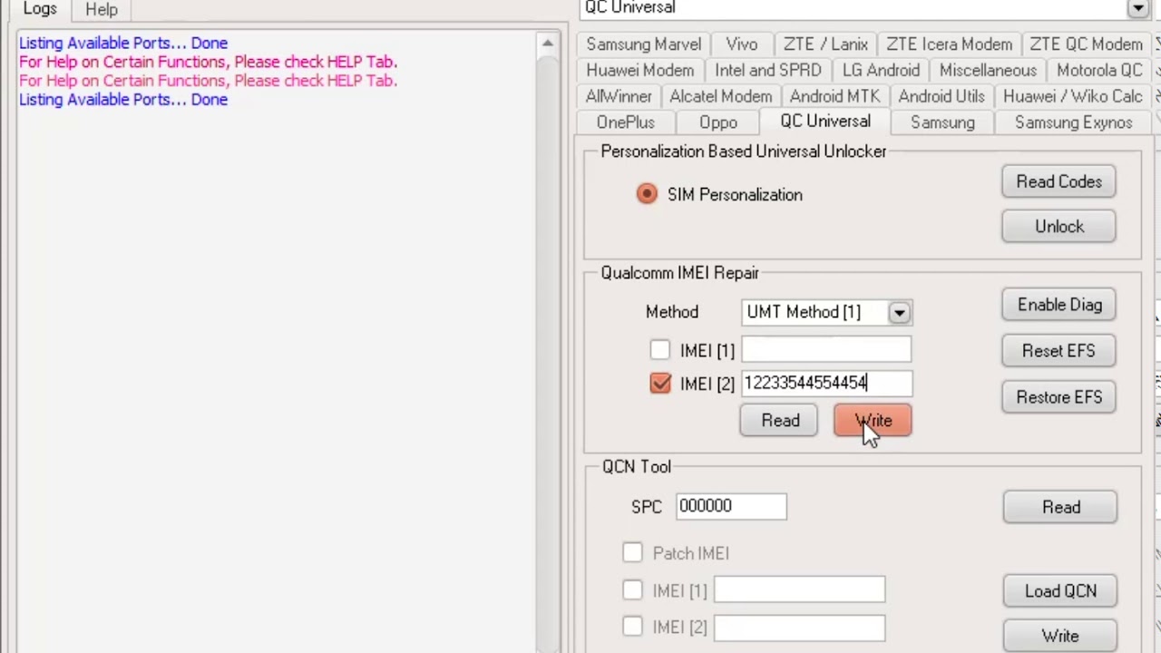The image size is (1161, 653).
Task: Click Read in the QCN Tool section
Action: (1060, 508)
